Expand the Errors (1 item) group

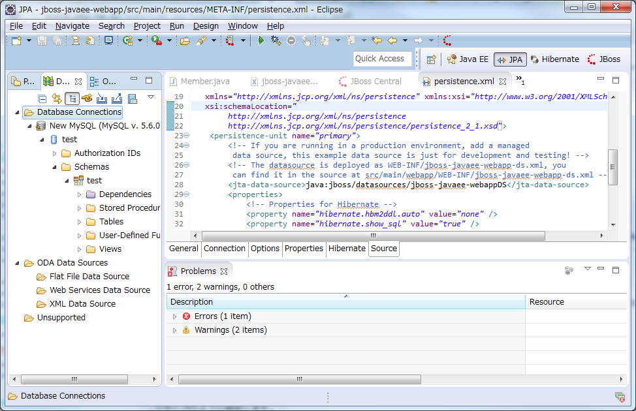click(174, 316)
